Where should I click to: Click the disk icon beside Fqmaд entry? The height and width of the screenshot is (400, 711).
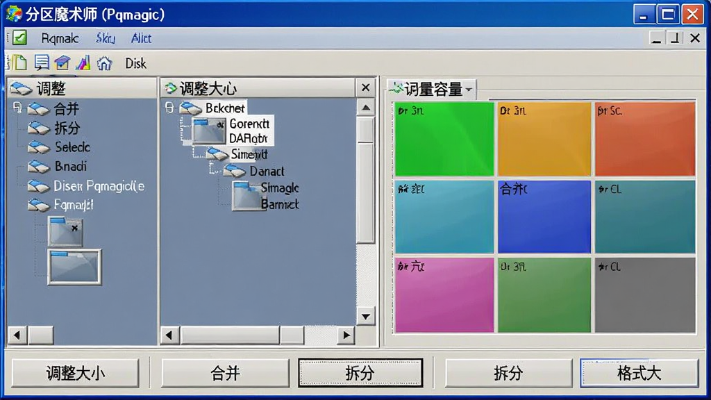tap(39, 206)
